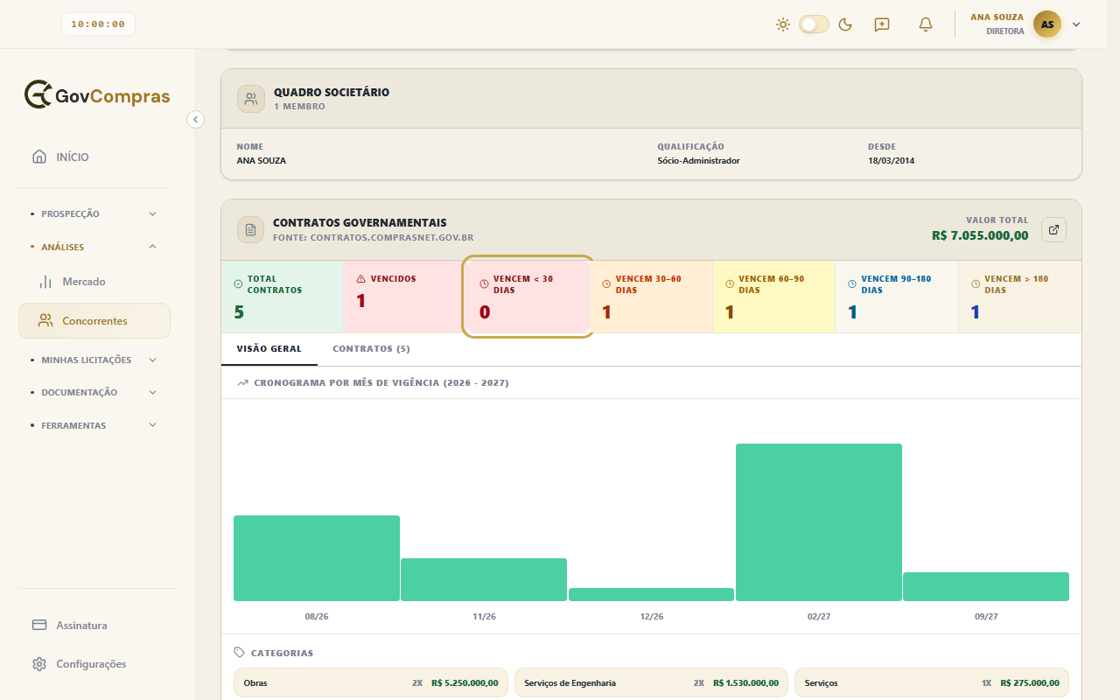
Task: Switch to the Contratos (5) tab
Action: click(x=371, y=348)
